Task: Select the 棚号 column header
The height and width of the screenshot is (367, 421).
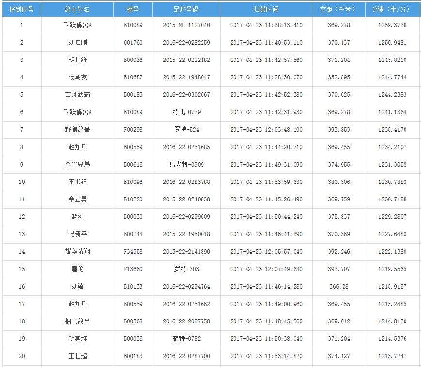Action: [133, 10]
